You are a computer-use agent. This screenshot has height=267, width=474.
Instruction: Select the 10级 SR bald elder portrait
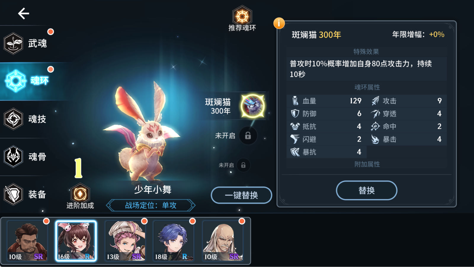[223, 241]
